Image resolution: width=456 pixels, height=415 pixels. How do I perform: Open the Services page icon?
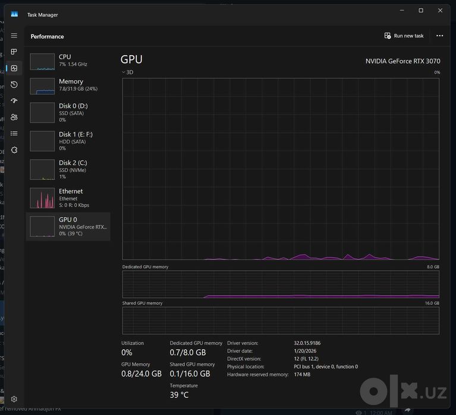(x=14, y=150)
